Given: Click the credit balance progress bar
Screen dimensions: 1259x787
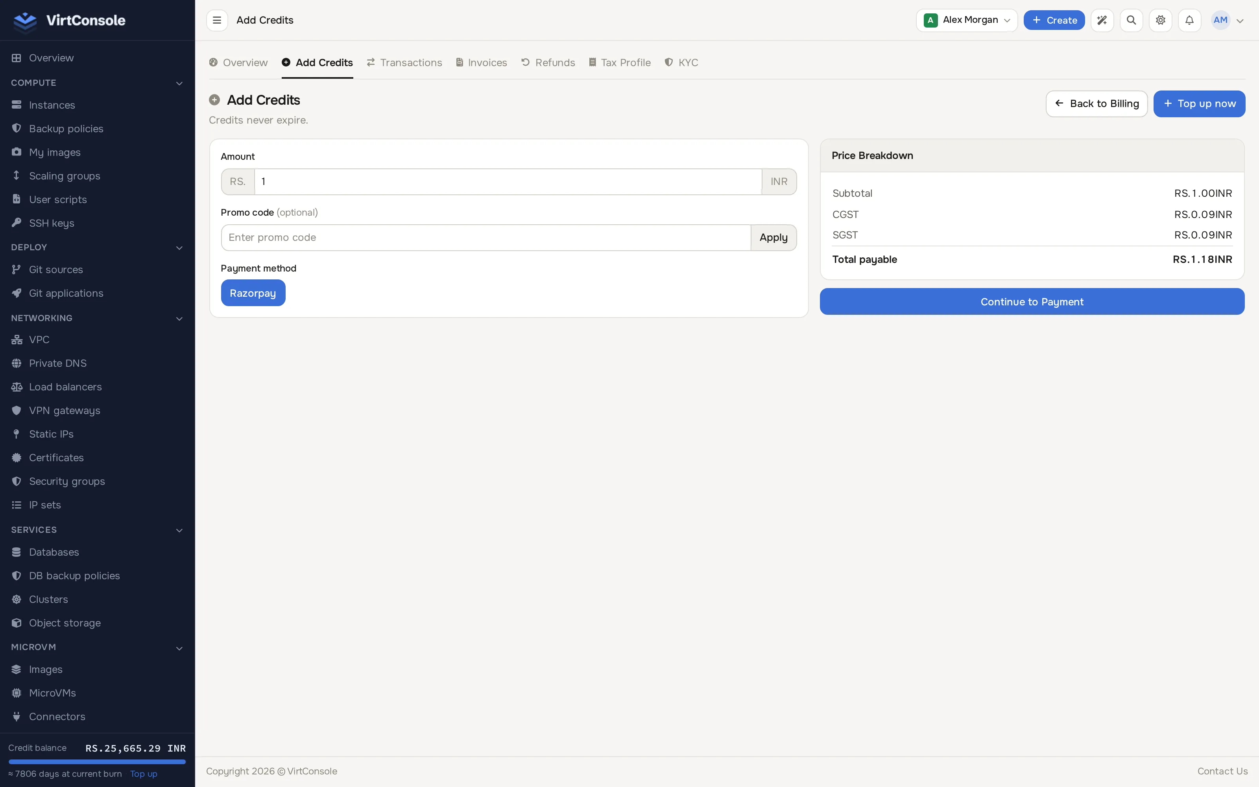Looking at the screenshot, I should (x=97, y=761).
